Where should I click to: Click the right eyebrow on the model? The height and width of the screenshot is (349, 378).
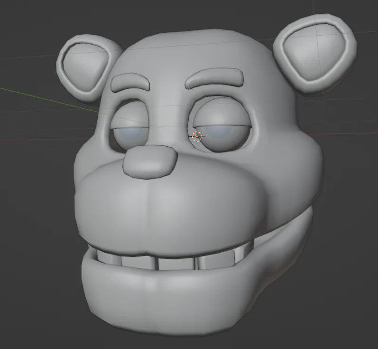point(214,78)
